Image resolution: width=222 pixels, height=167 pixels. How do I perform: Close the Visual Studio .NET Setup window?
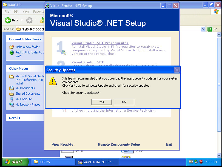coord(176,6)
